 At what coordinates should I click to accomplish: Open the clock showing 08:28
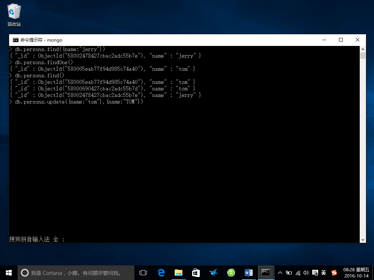coord(356,273)
